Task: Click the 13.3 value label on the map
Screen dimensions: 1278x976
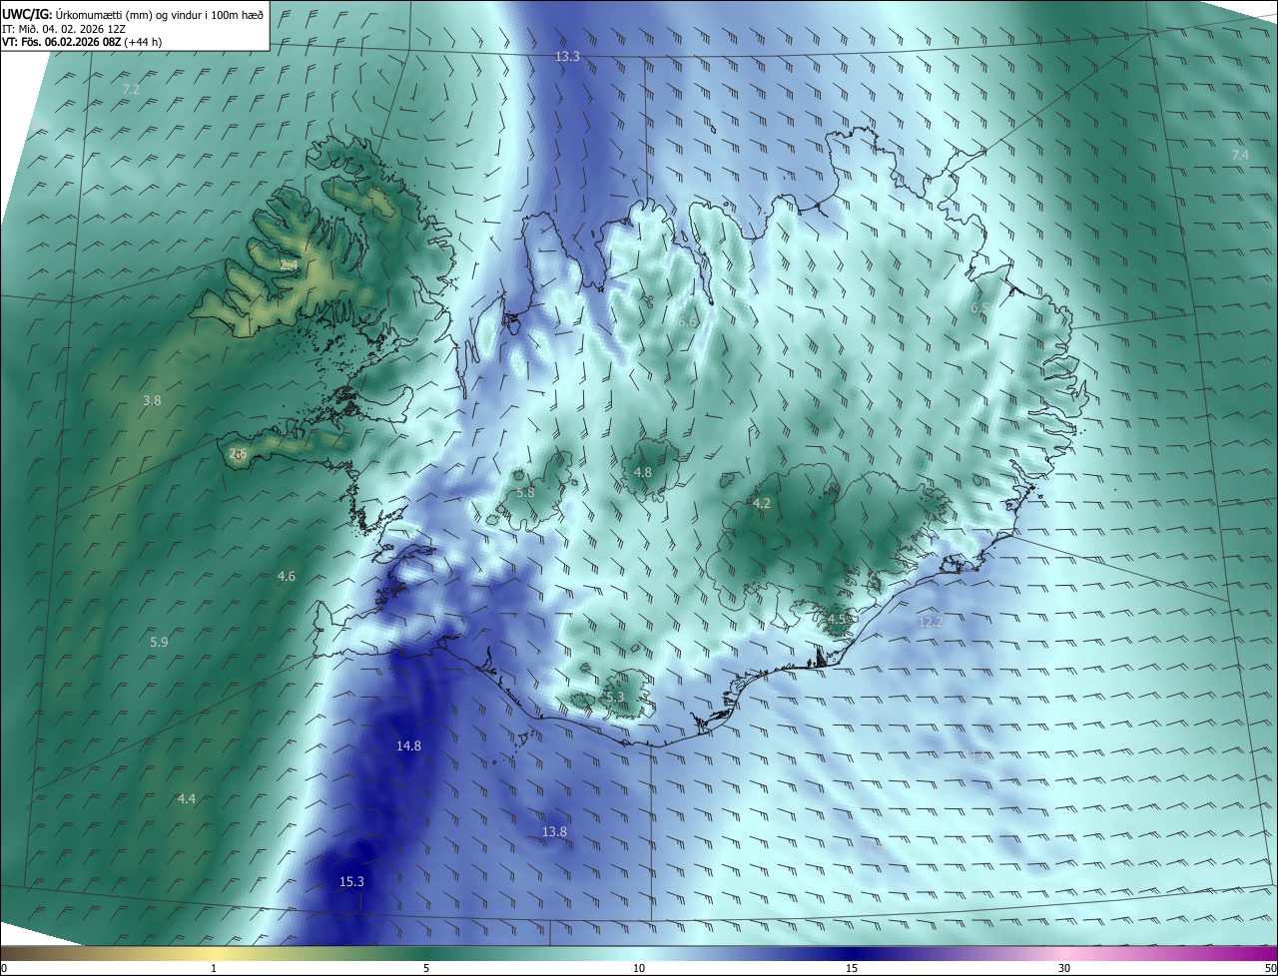Action: [567, 57]
